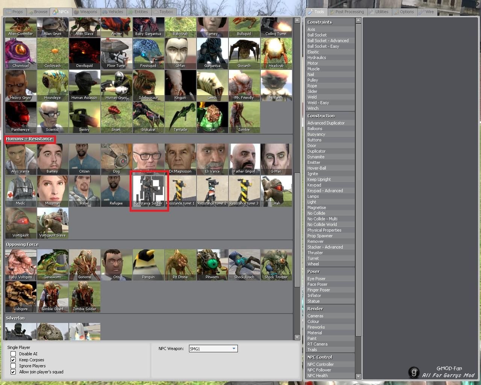Toggle the Keep Corpses checkbox
481x385 pixels.
click(x=13, y=360)
